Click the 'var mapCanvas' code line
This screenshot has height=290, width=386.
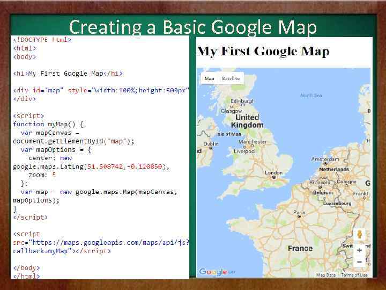(50, 133)
